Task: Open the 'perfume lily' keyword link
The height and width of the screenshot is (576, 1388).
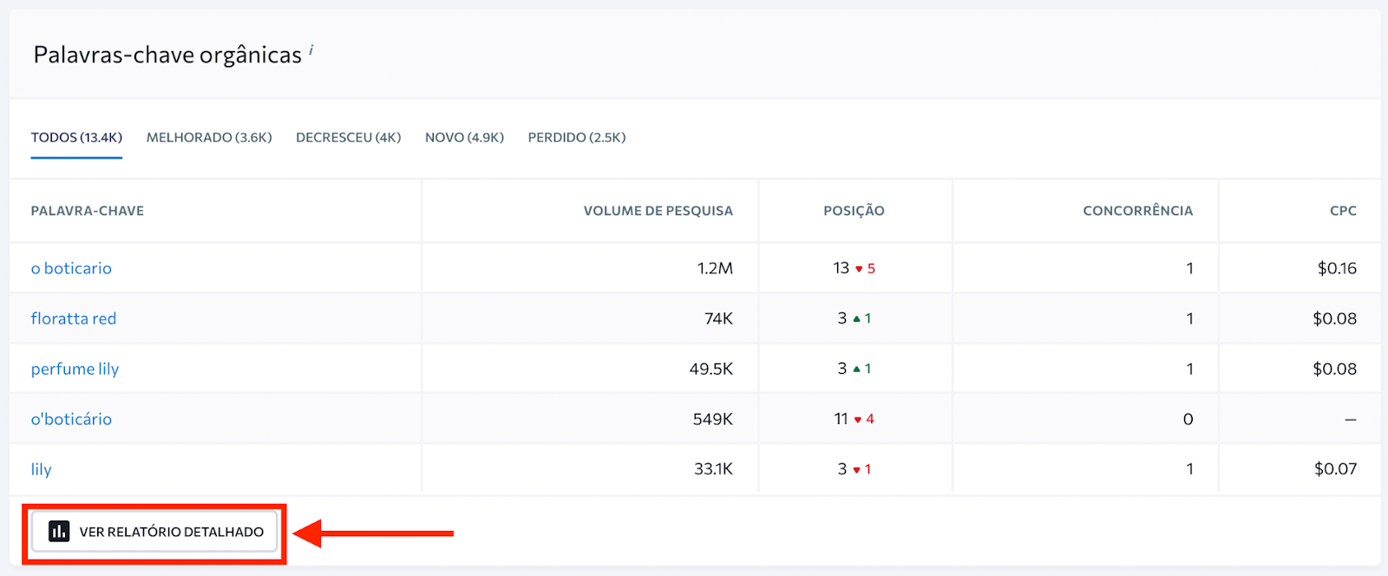Action: coord(75,369)
